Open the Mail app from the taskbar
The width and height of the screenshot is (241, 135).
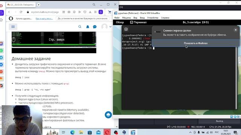[x=98, y=132]
